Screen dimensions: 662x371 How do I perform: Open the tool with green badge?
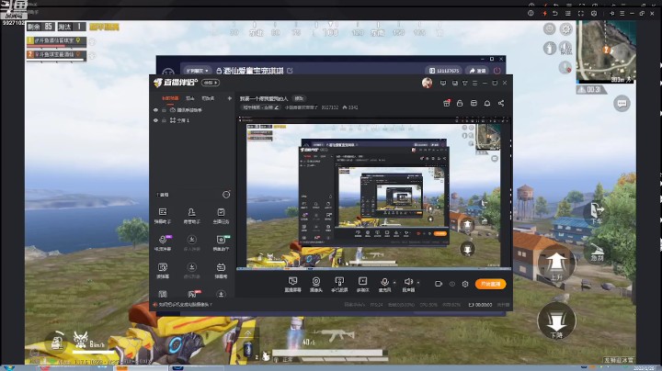pyautogui.click(x=221, y=242)
